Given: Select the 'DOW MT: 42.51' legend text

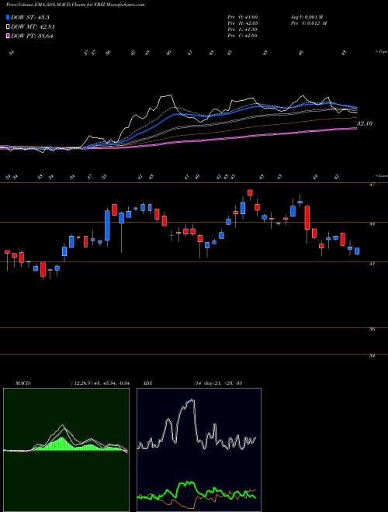Looking at the screenshot, I should (33, 27).
